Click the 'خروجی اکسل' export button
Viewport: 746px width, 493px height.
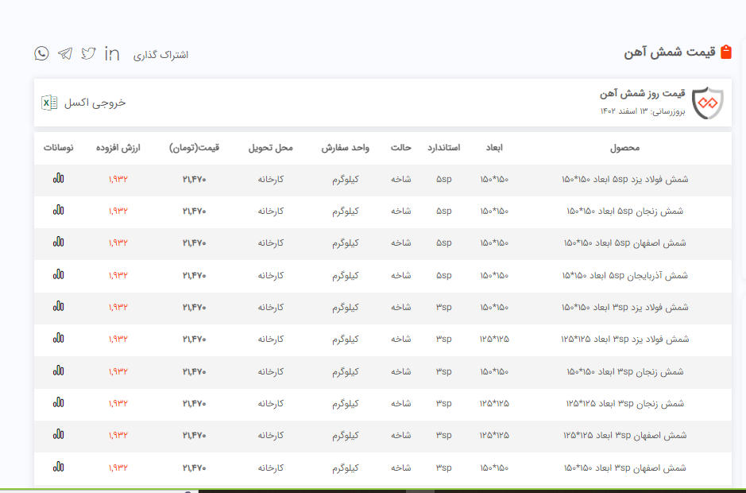click(x=95, y=103)
